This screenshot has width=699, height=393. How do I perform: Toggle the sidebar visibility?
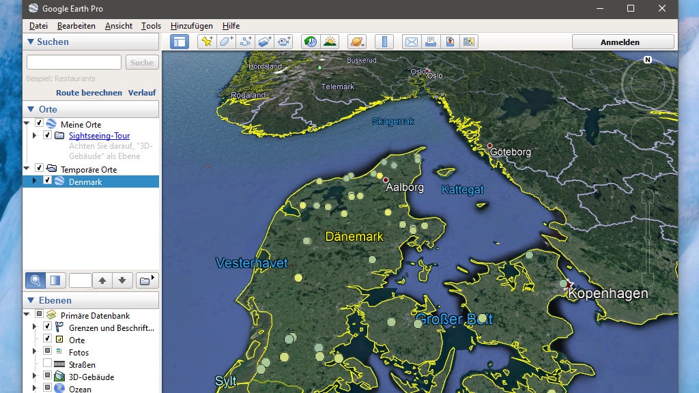pyautogui.click(x=179, y=42)
